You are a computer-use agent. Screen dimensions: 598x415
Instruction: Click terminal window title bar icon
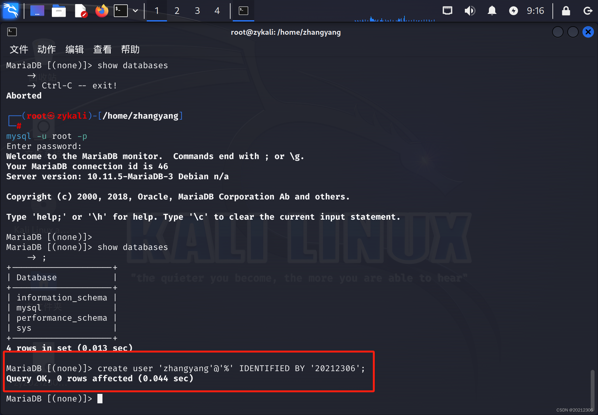[12, 32]
